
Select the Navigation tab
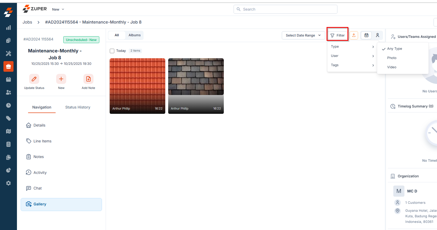point(42,107)
